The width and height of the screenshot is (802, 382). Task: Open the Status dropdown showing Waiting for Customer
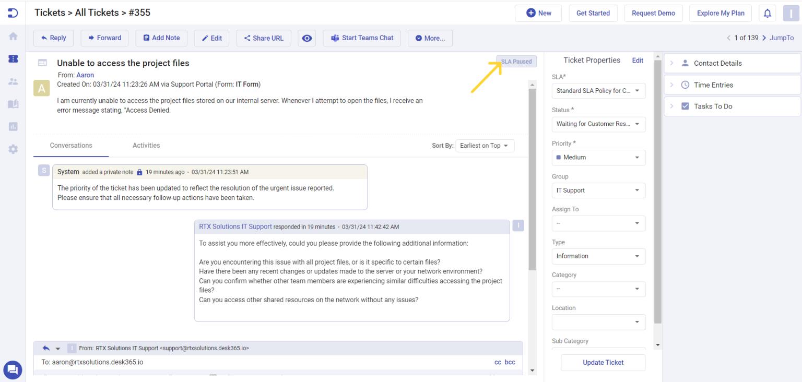pos(598,124)
